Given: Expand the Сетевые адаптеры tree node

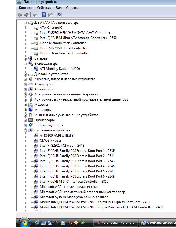Looking at the screenshot, I should [25, 125].
